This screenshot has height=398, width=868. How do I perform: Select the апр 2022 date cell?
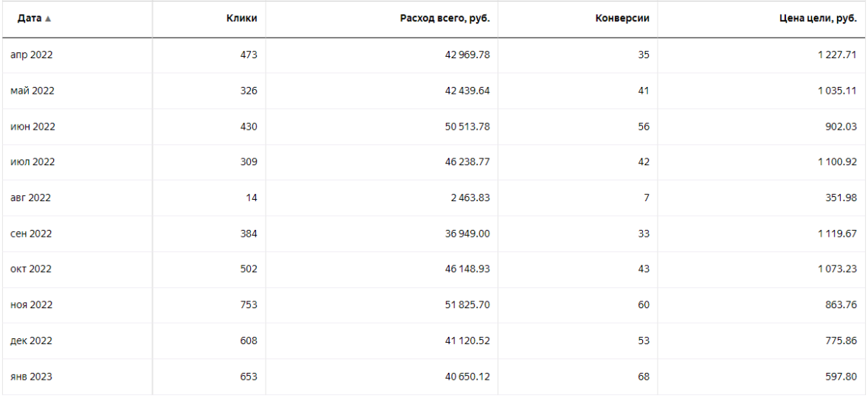click(x=32, y=55)
